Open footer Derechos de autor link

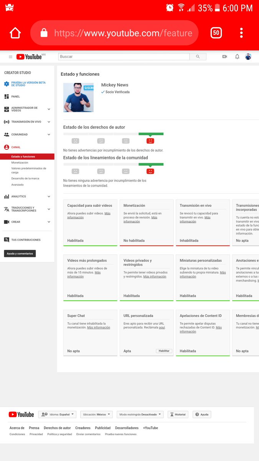(x=57, y=428)
